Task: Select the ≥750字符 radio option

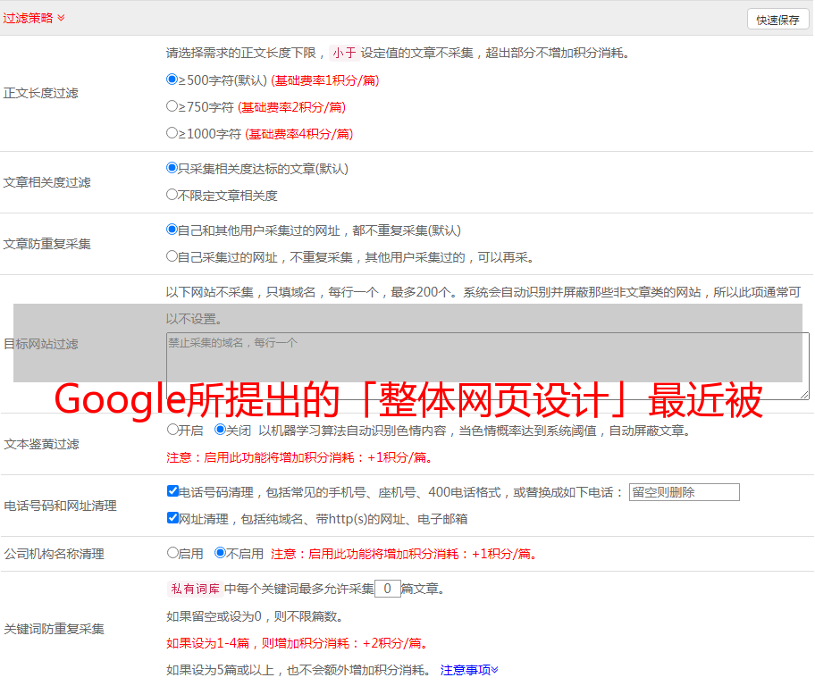Action: [x=172, y=106]
